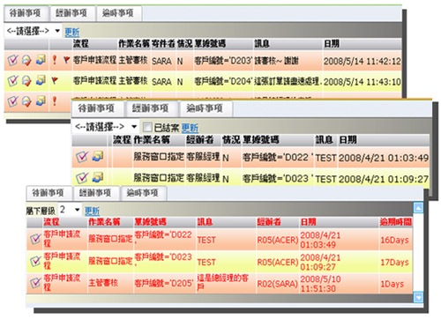Click the 客戶編號='D022 cell in the middle panel

pos(277,158)
